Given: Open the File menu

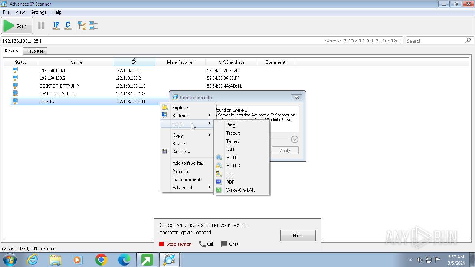Looking at the screenshot, I should pyautogui.click(x=6, y=12).
